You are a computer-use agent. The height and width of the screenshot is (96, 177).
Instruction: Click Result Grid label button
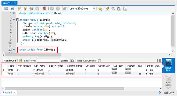coord(10,61)
